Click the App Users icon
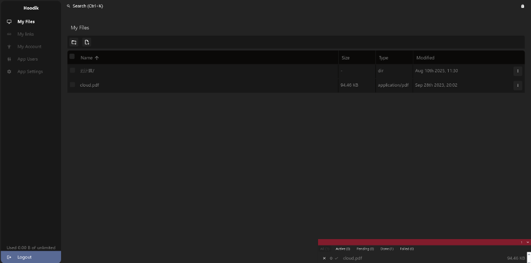Viewport: 531px width, 263px height. (9, 60)
